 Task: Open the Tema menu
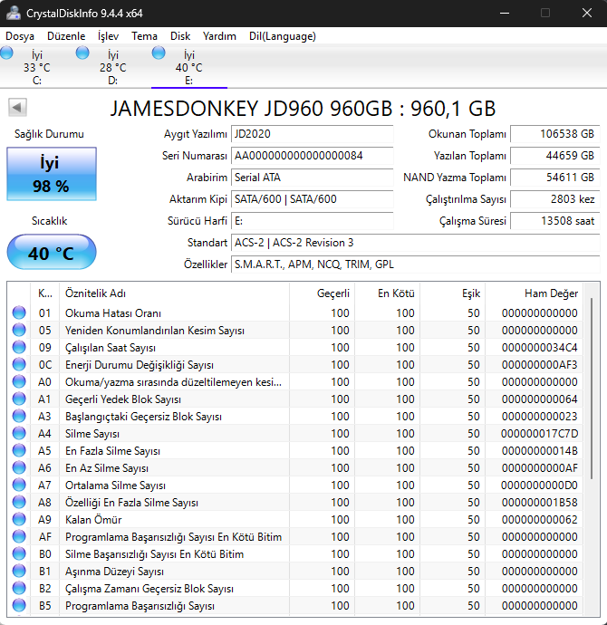coord(144,36)
